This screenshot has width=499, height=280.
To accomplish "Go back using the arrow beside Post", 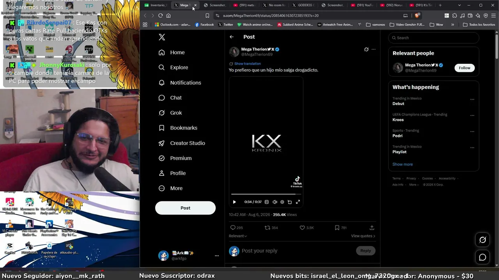I will tap(232, 37).
